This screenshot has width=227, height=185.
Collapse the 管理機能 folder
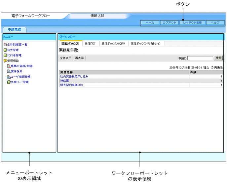(5, 61)
